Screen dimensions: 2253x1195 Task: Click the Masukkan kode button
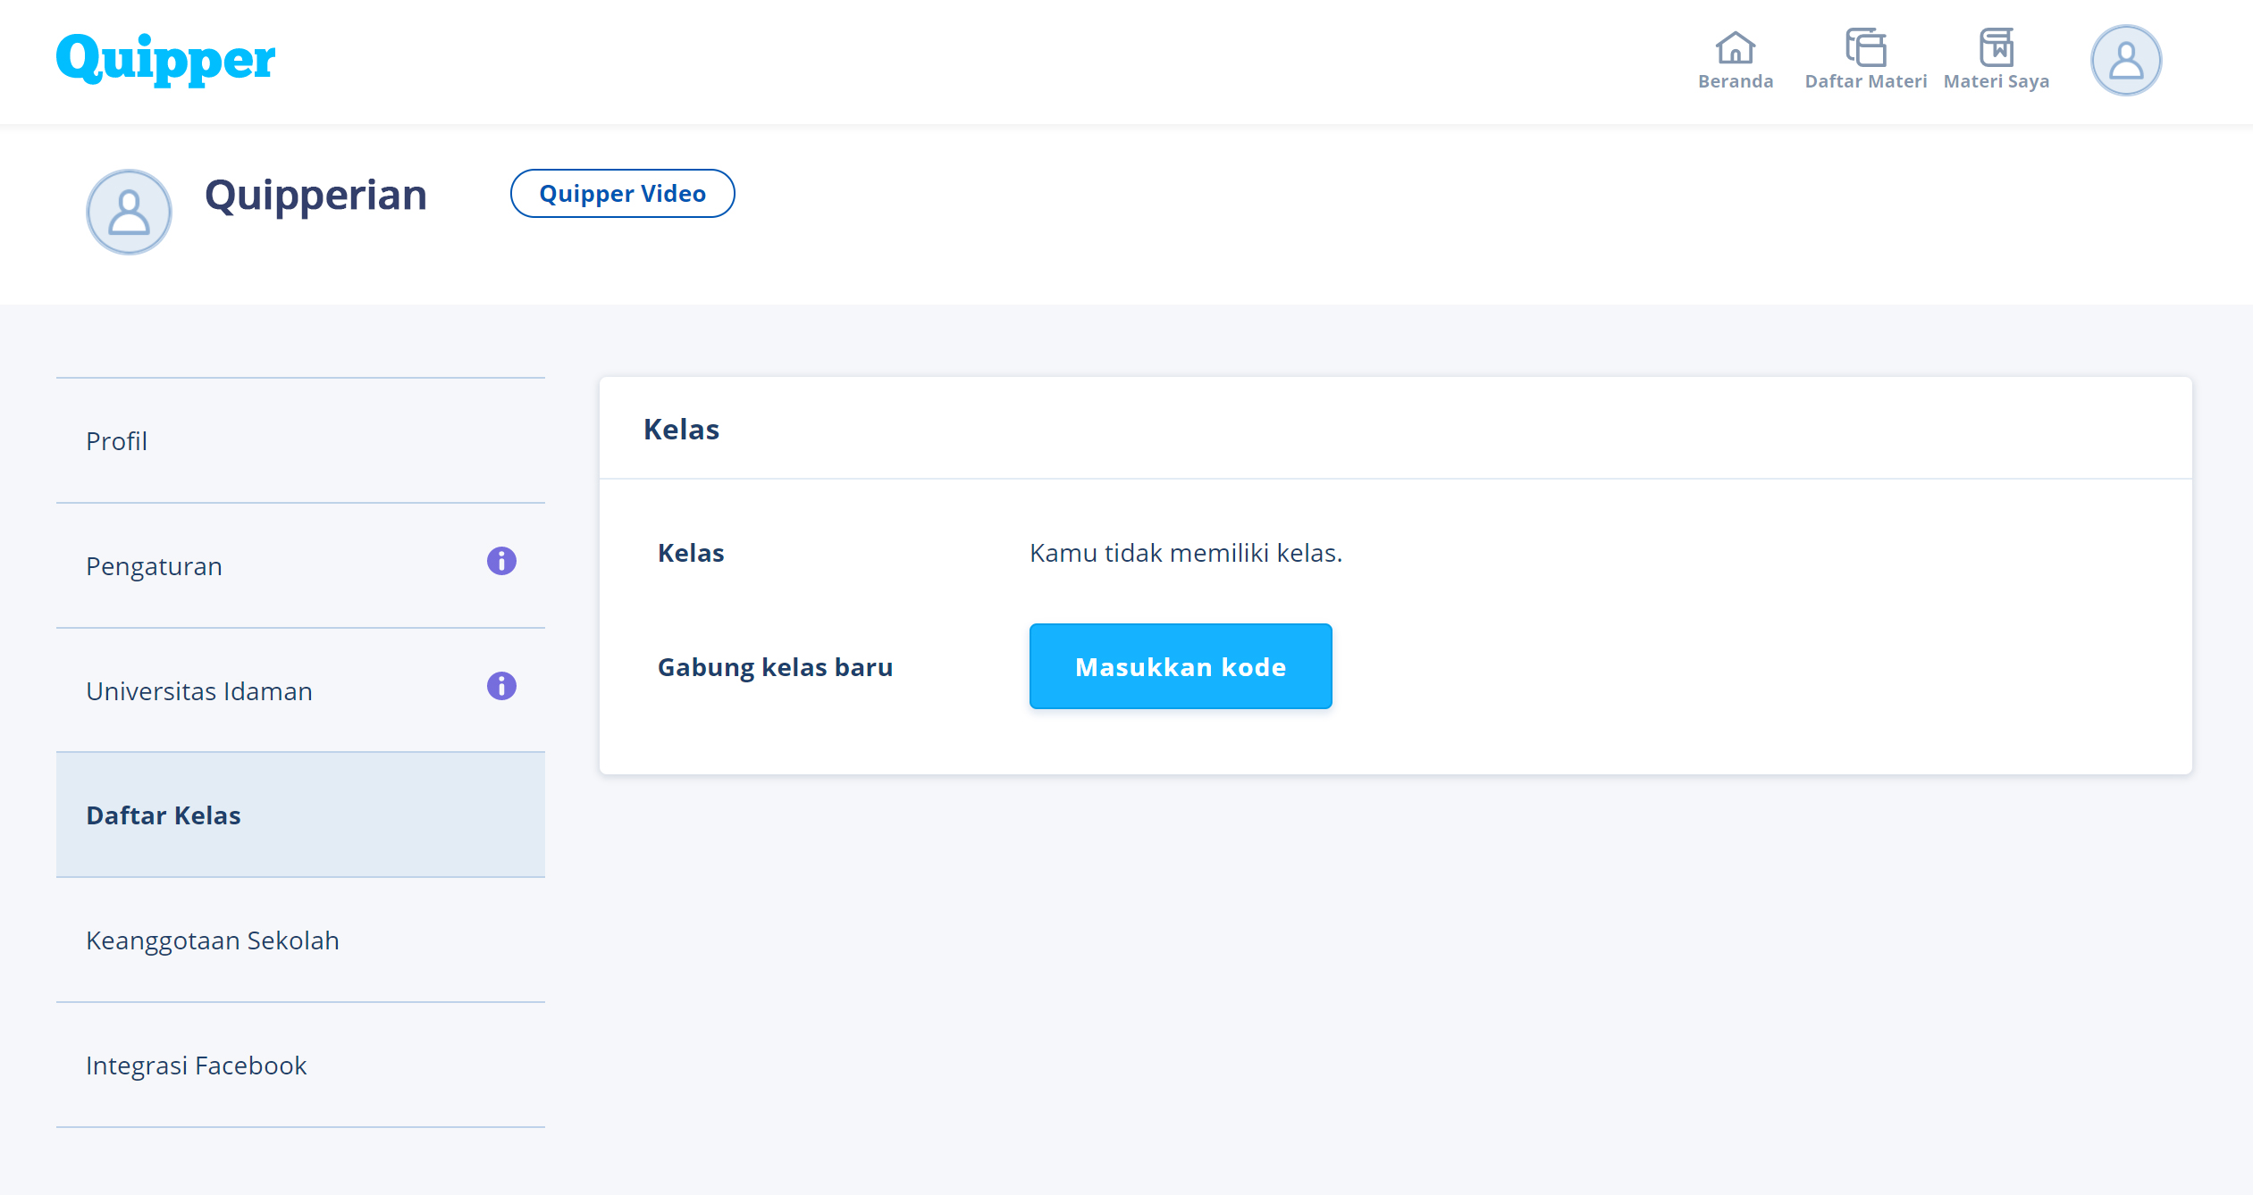click(x=1181, y=666)
